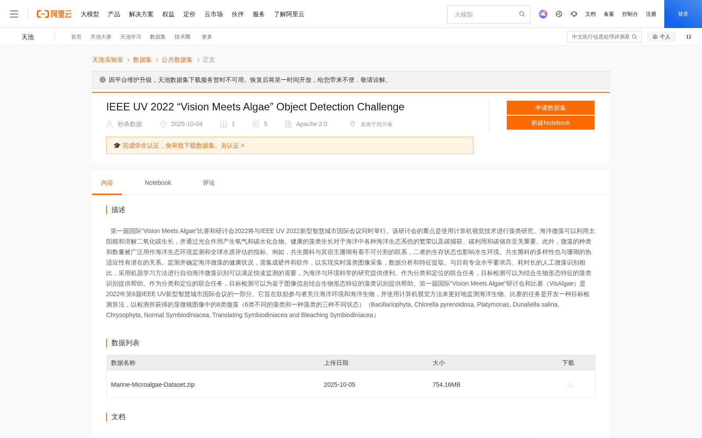Click the Alibaba Cloud logo

(x=54, y=14)
